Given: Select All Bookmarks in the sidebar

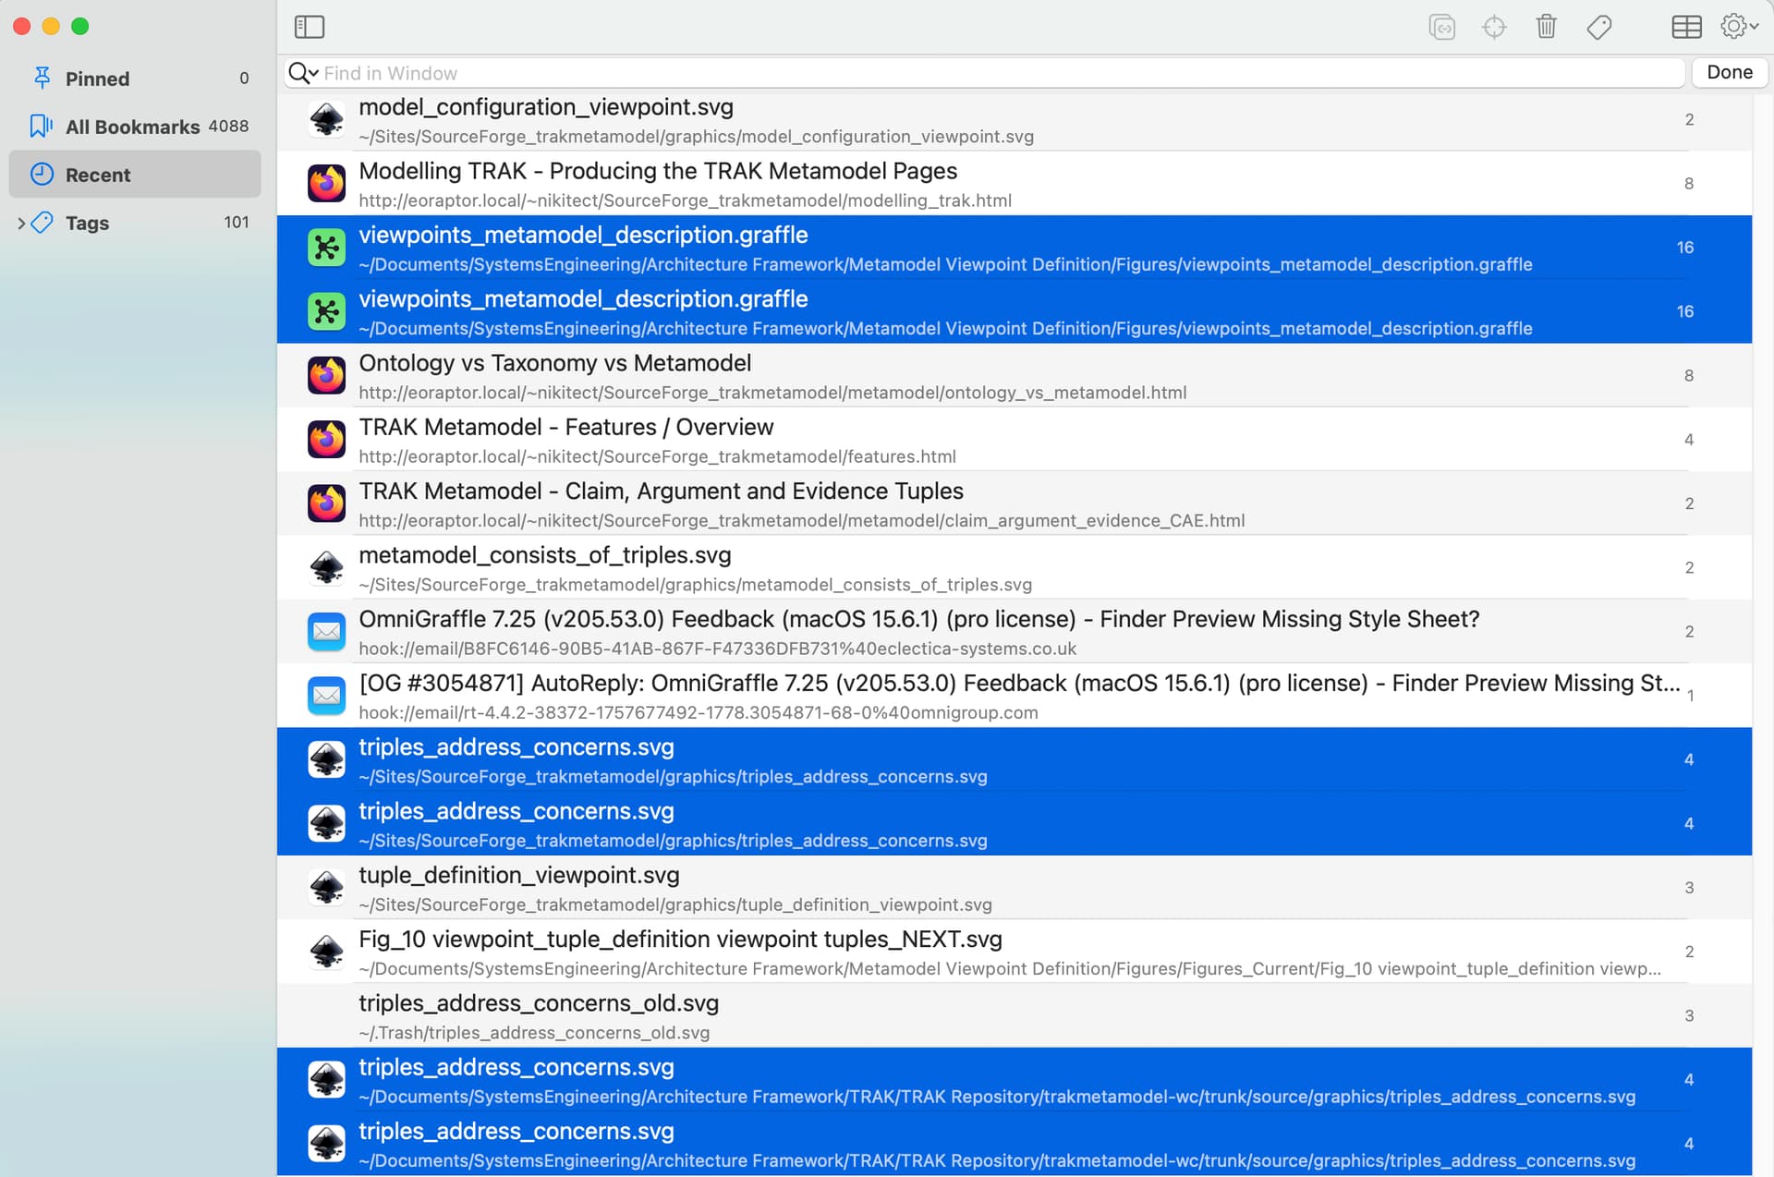Looking at the screenshot, I should (132, 127).
